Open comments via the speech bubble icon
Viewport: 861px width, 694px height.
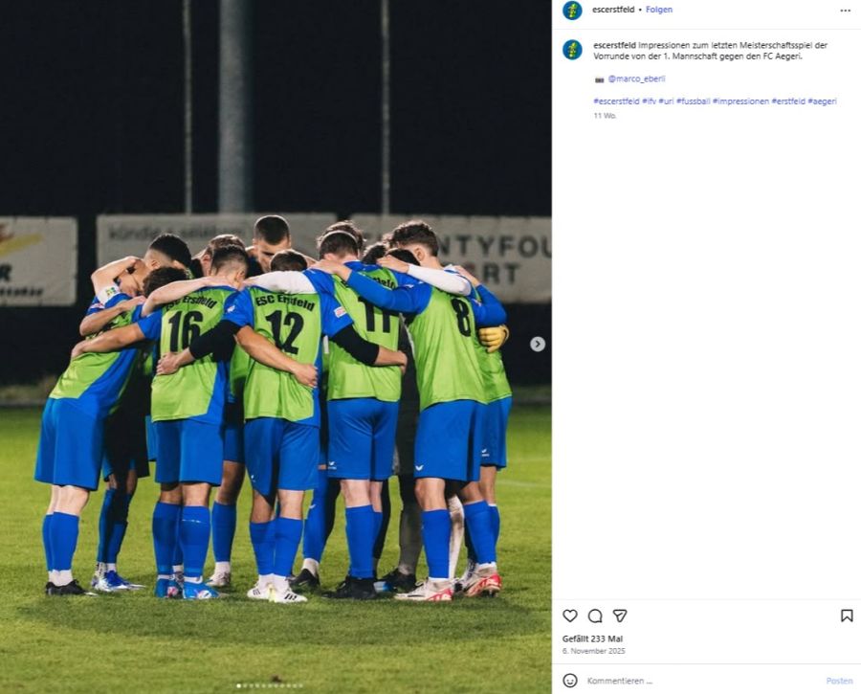[595, 616]
